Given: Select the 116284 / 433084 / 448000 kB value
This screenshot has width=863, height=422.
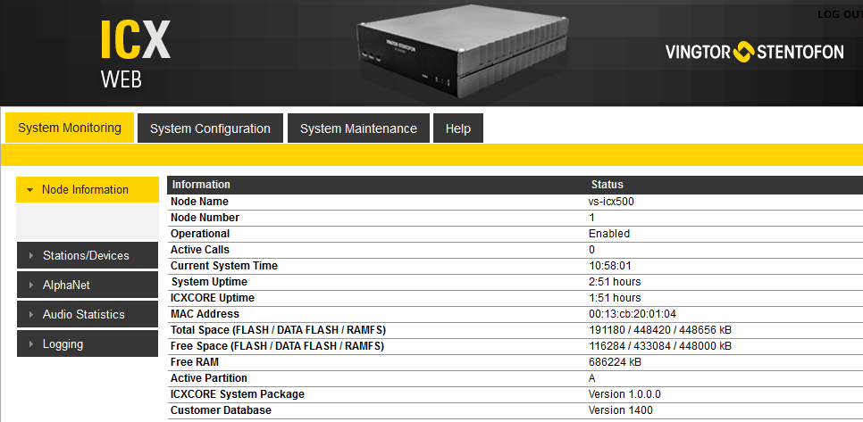Looking at the screenshot, I should coord(660,346).
